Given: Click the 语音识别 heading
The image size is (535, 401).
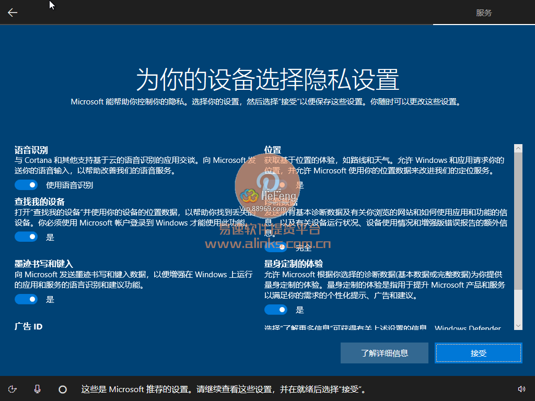Looking at the screenshot, I should [31, 150].
